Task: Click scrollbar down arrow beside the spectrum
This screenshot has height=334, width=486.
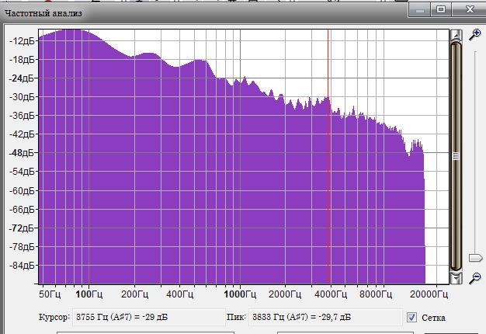Action: (456, 278)
